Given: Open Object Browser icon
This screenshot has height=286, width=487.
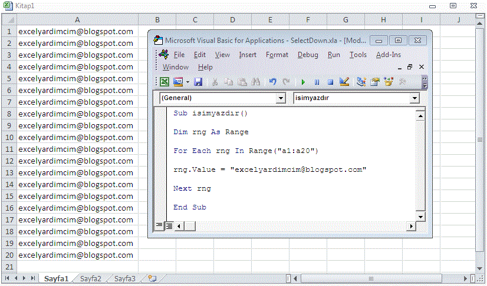Looking at the screenshot, I should pos(389,81).
